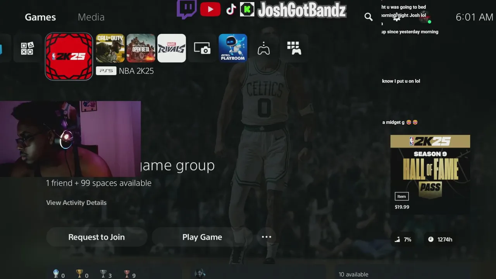The image size is (496, 279).
Task: Click the silver trophy count showing 3
Action: pos(106,274)
